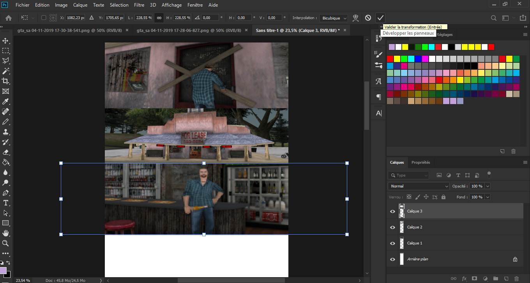Select the Brush tool
This screenshot has height=283, width=530.
tap(6, 122)
